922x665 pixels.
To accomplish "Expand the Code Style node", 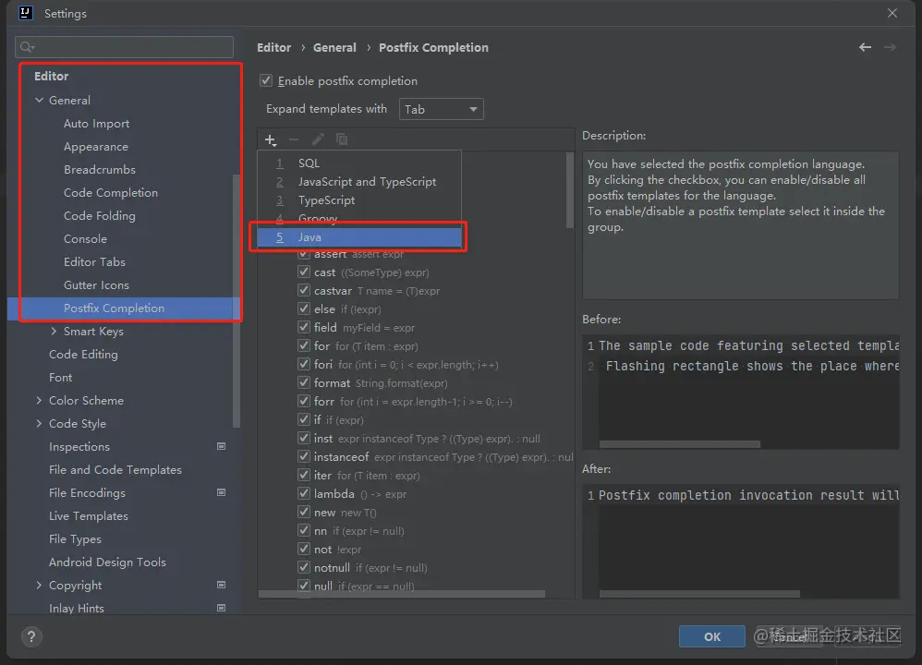I will pyautogui.click(x=40, y=423).
